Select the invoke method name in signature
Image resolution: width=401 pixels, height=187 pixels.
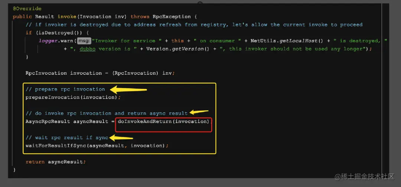point(67,17)
